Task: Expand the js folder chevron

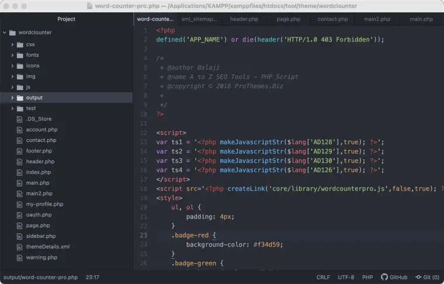Action: (x=12, y=87)
